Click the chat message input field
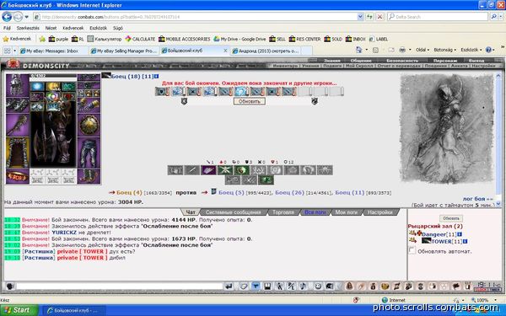This screenshot has height=316, width=506. coord(120,286)
